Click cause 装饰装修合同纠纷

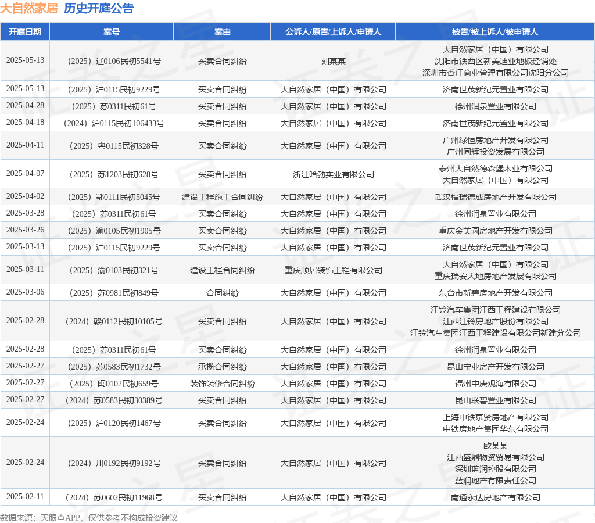tap(223, 384)
